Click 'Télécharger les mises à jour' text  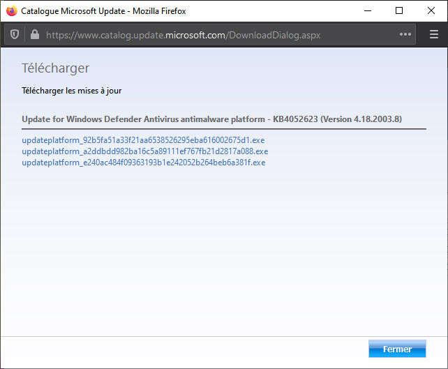pos(71,91)
